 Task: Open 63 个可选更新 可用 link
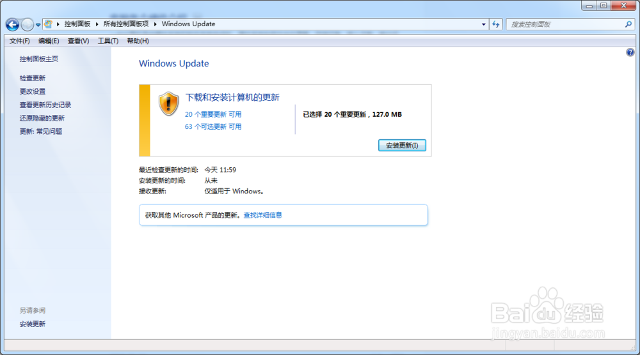coord(213,126)
